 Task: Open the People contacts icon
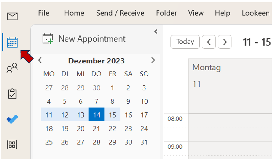(12, 69)
